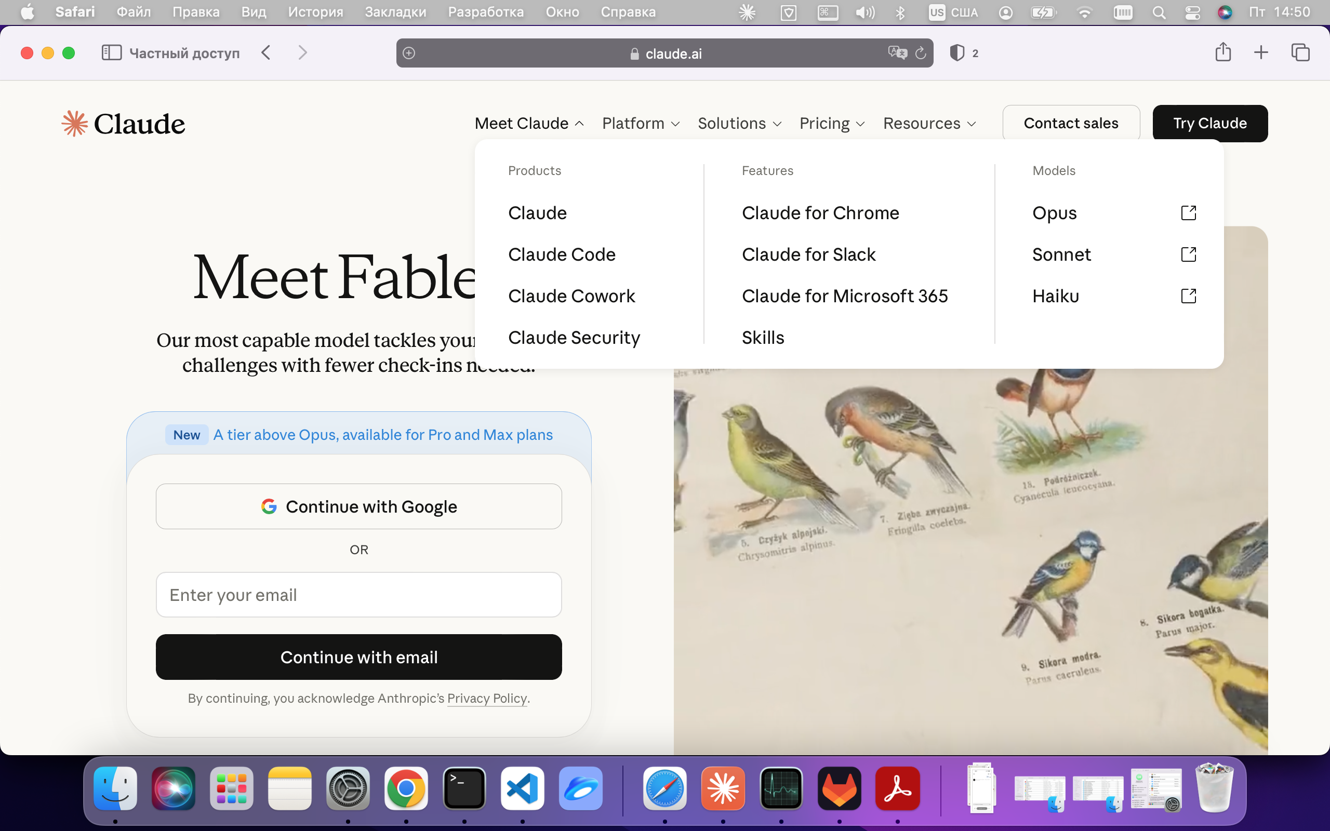Expand the Resources menu
Image resolution: width=1330 pixels, height=831 pixels.
(x=929, y=123)
